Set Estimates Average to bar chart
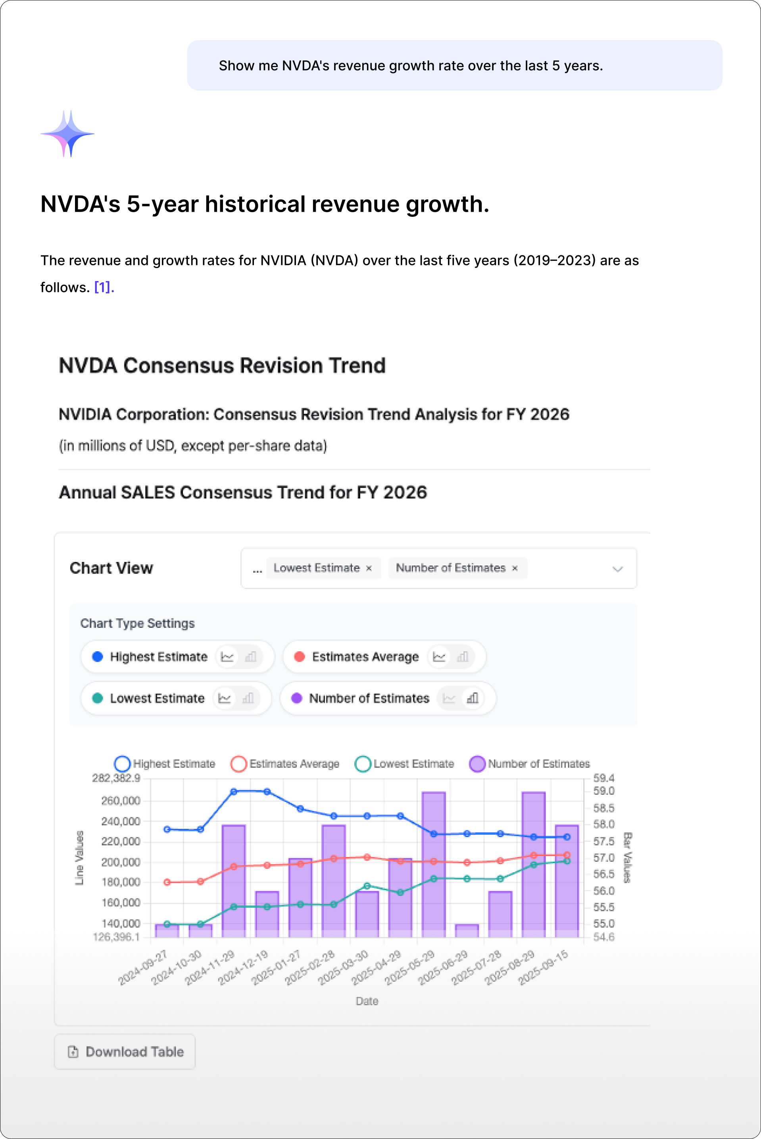Image resolution: width=761 pixels, height=1139 pixels. click(x=463, y=657)
